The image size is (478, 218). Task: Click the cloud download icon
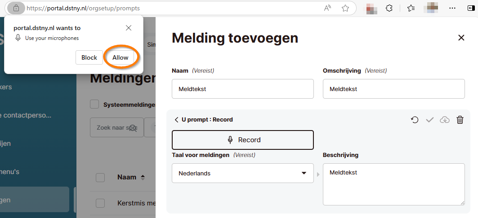[445, 120]
